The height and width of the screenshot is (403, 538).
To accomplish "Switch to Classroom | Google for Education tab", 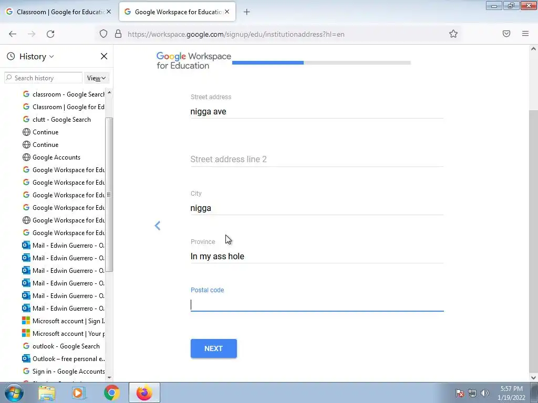I will [59, 12].
